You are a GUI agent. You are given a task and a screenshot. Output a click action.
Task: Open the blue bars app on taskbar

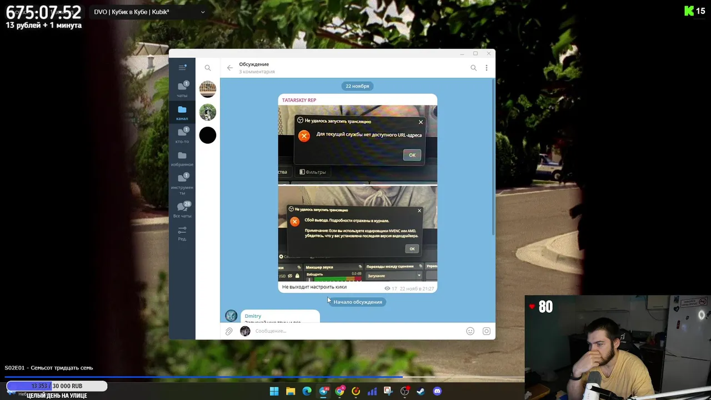click(372, 391)
